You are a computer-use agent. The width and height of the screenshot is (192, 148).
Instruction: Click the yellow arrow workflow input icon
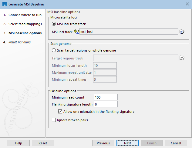point(76,32)
